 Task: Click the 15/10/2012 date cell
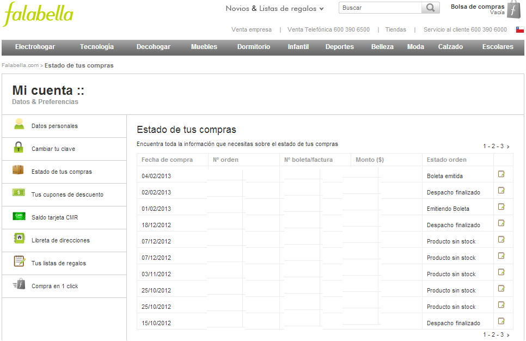156,323
